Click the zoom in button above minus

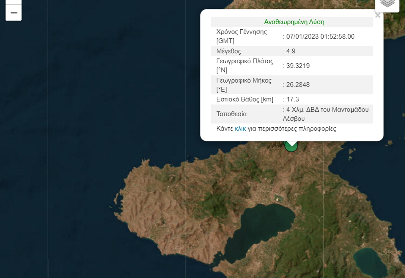[x=13, y=2]
